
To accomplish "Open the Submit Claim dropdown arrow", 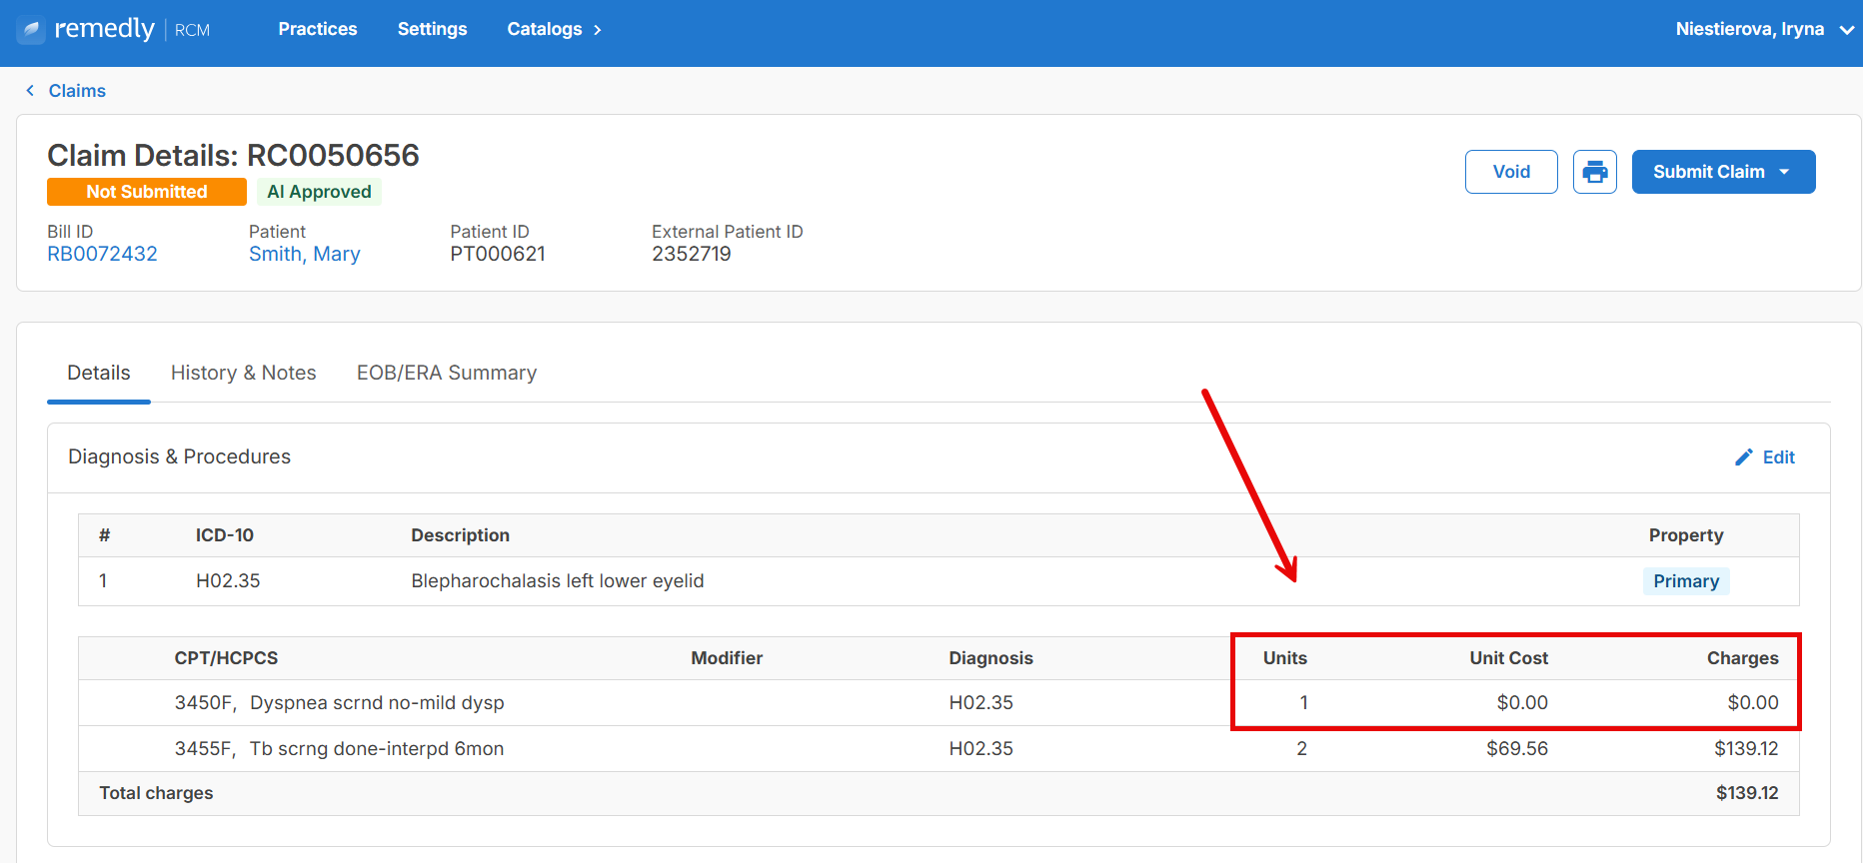I will [1785, 172].
